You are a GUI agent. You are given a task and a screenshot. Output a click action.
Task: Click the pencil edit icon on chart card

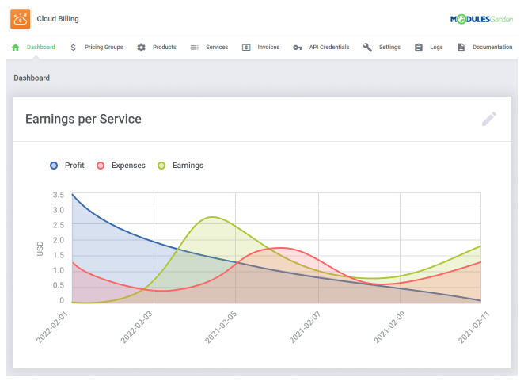[x=489, y=119]
